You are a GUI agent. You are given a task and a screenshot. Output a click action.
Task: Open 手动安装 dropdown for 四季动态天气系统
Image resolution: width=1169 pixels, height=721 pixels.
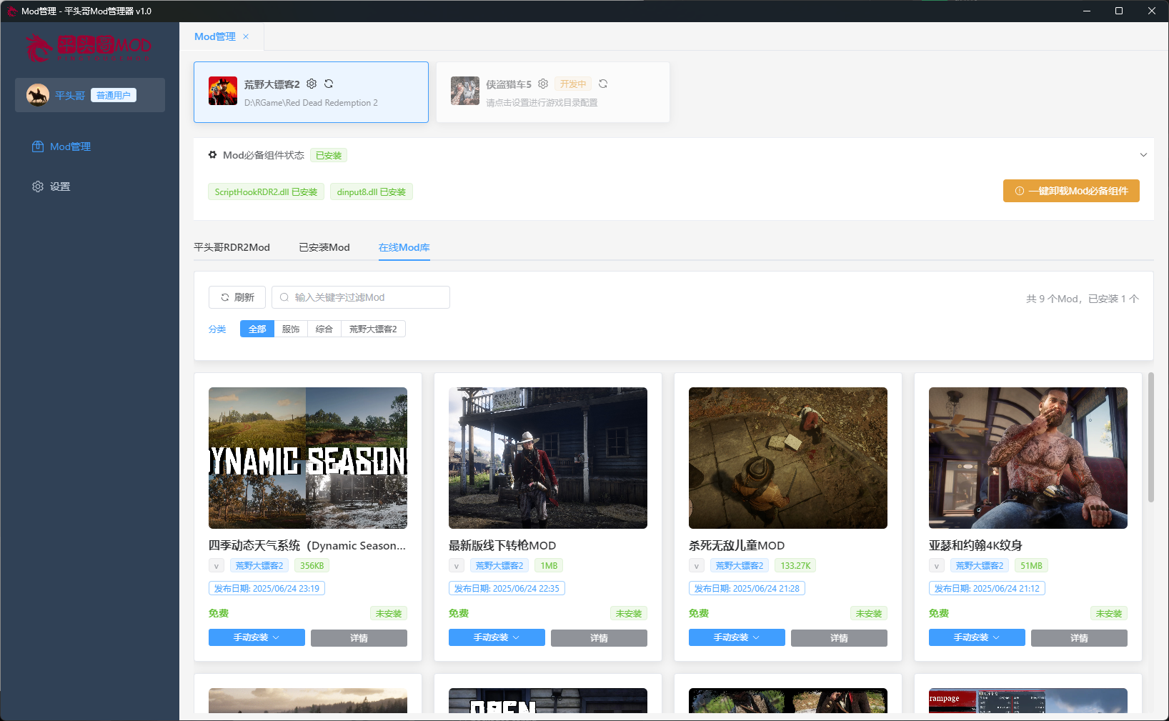coord(257,637)
